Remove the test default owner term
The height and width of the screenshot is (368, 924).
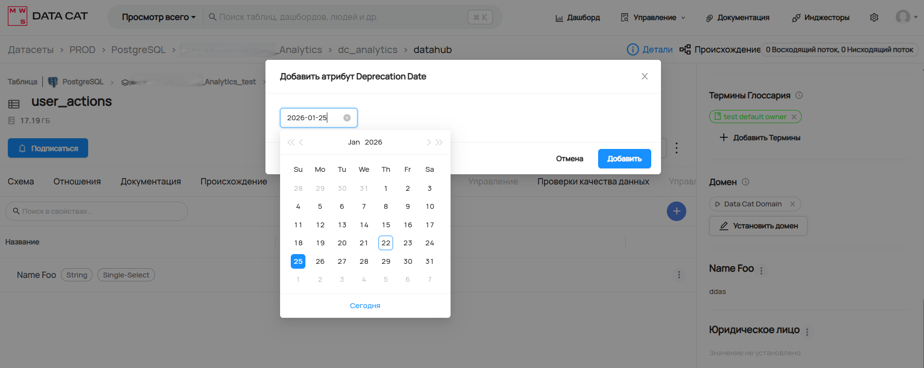[794, 117]
